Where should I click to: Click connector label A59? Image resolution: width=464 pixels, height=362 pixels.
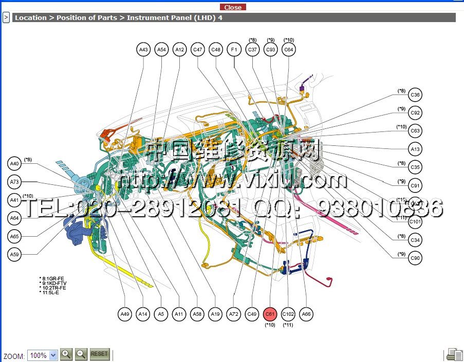click(15, 254)
